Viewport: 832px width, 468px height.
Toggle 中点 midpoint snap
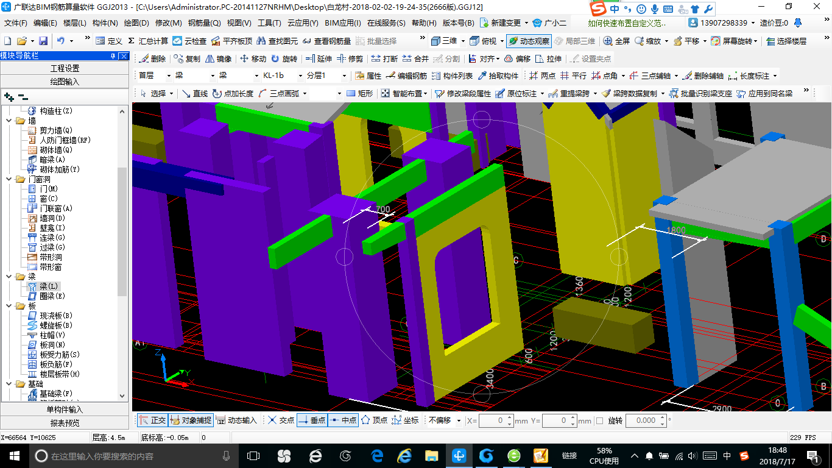pos(343,420)
